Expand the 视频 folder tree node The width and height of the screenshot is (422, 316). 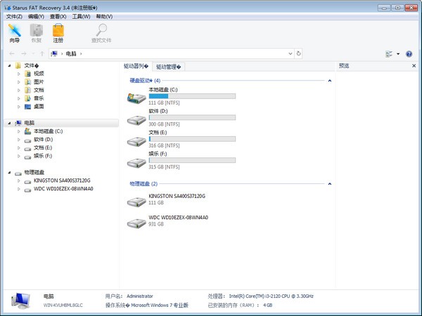(x=19, y=73)
